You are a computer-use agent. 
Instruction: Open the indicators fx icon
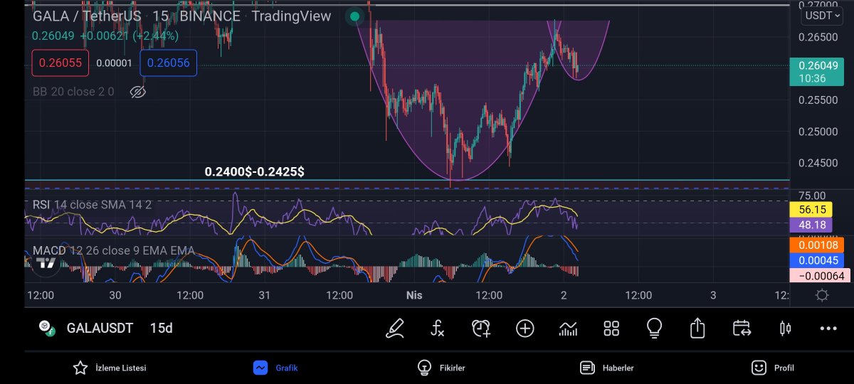(x=438, y=328)
